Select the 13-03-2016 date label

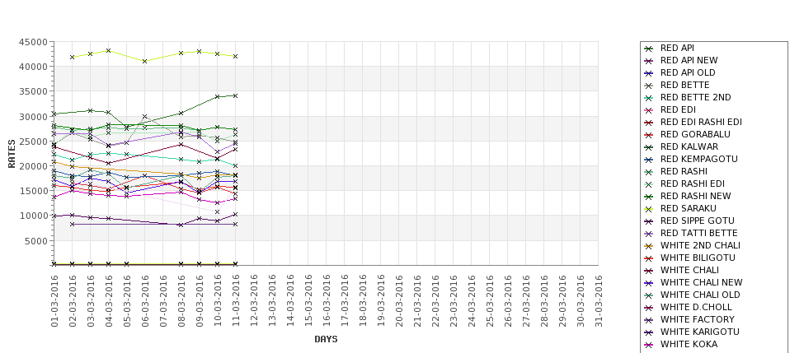(272, 301)
